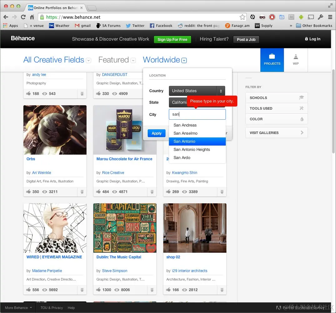The width and height of the screenshot is (336, 313).
Task: Pin the Orbs project to collection
Action: coord(82,192)
